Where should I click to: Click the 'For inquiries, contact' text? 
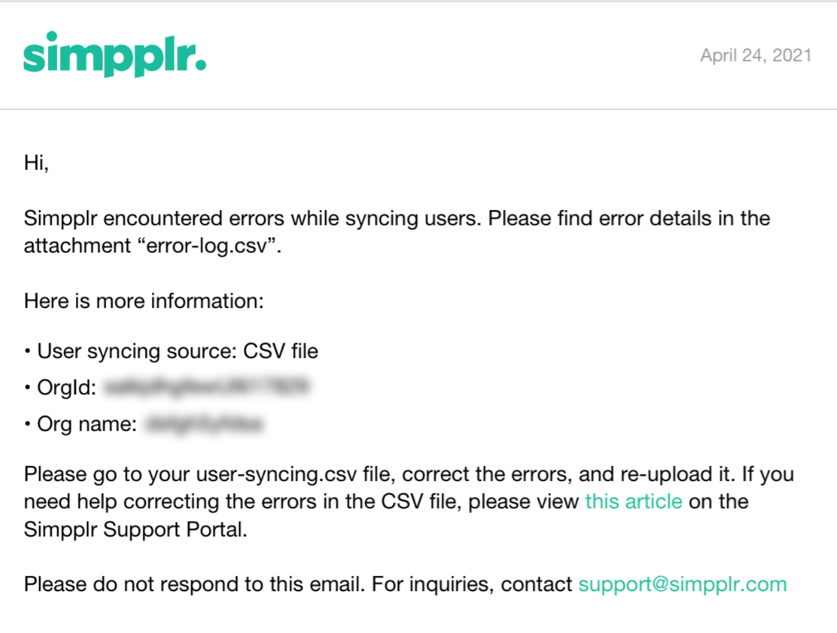[x=472, y=584]
